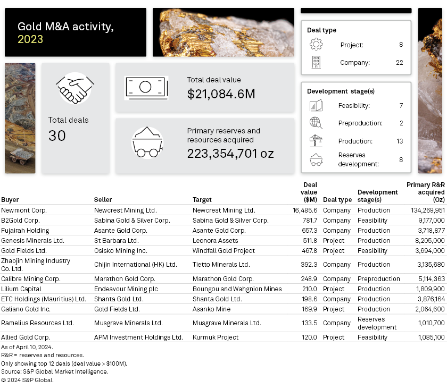Click the gear icon next to Project
This screenshot has width=447, height=389.
pos(316,45)
